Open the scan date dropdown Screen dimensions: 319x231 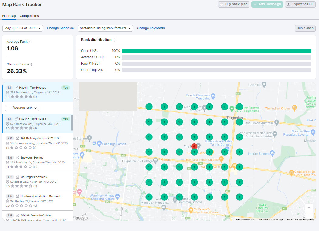(x=22, y=28)
